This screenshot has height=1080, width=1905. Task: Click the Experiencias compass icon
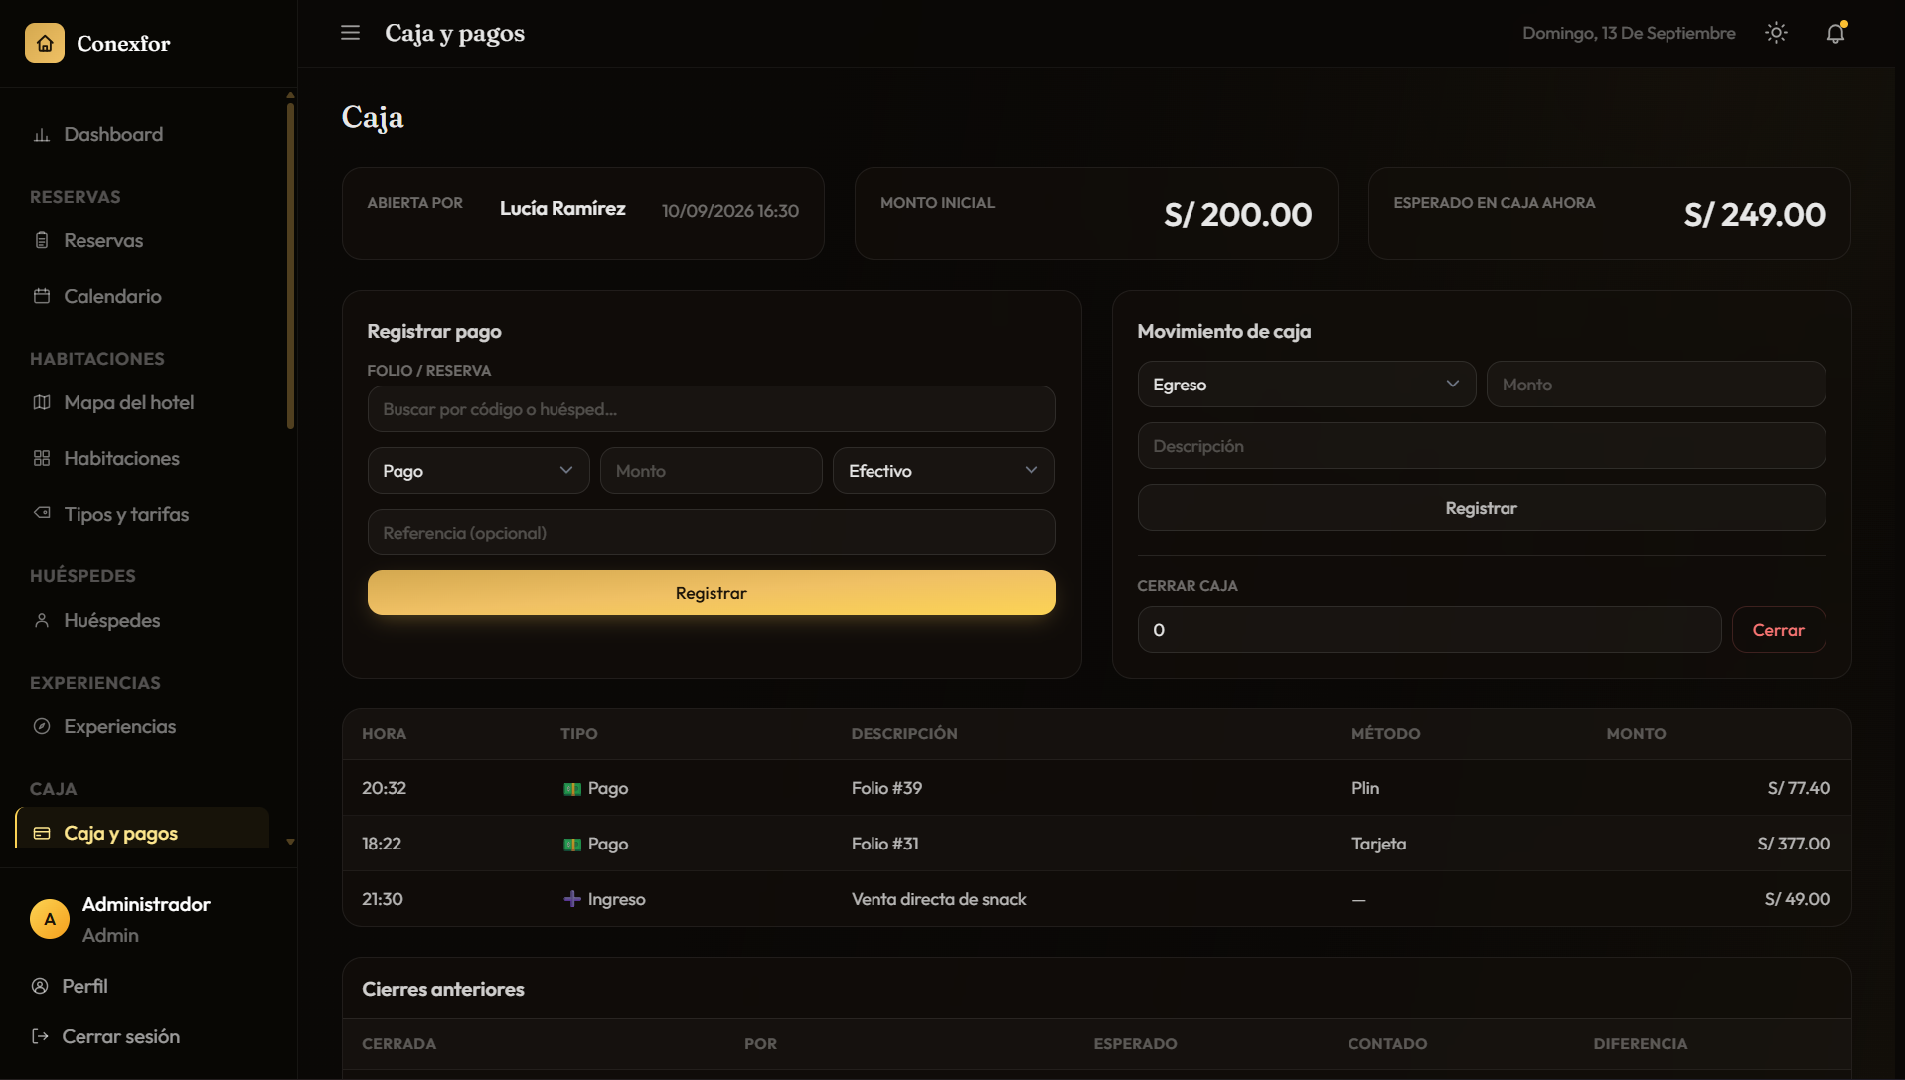tap(42, 726)
